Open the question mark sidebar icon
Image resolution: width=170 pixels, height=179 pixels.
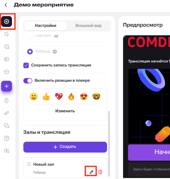coord(7,138)
